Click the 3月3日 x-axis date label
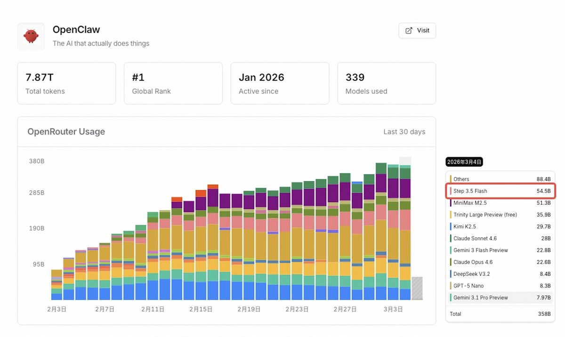The width and height of the screenshot is (565, 337). tap(393, 309)
